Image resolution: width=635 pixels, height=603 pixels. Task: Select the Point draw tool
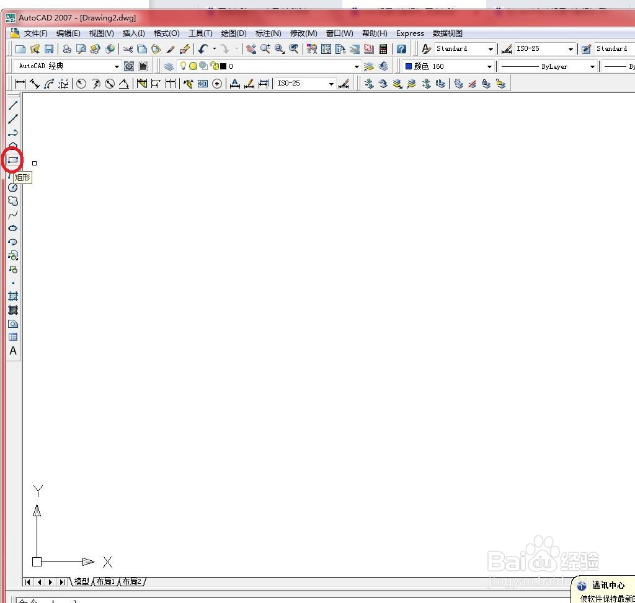coord(13,283)
